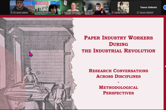The image size is (166, 110).
Task: Click 'the Industrial Revolution' title line
Action: click(118, 51)
